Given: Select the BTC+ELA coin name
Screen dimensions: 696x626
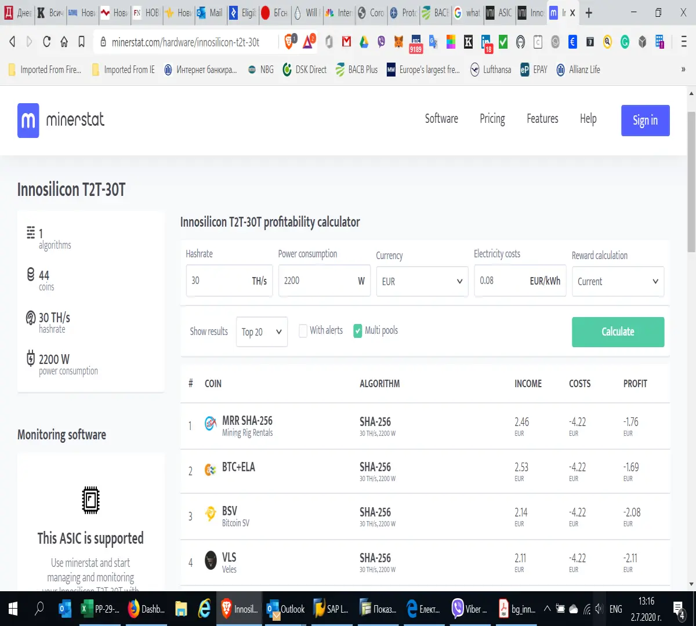Looking at the screenshot, I should [x=238, y=467].
